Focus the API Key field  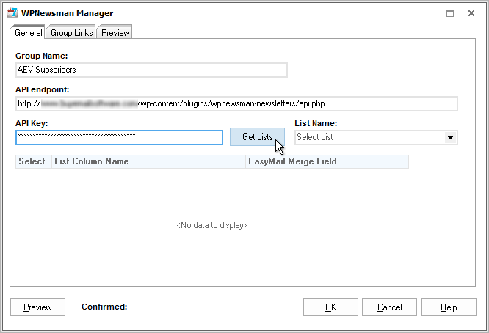point(119,137)
